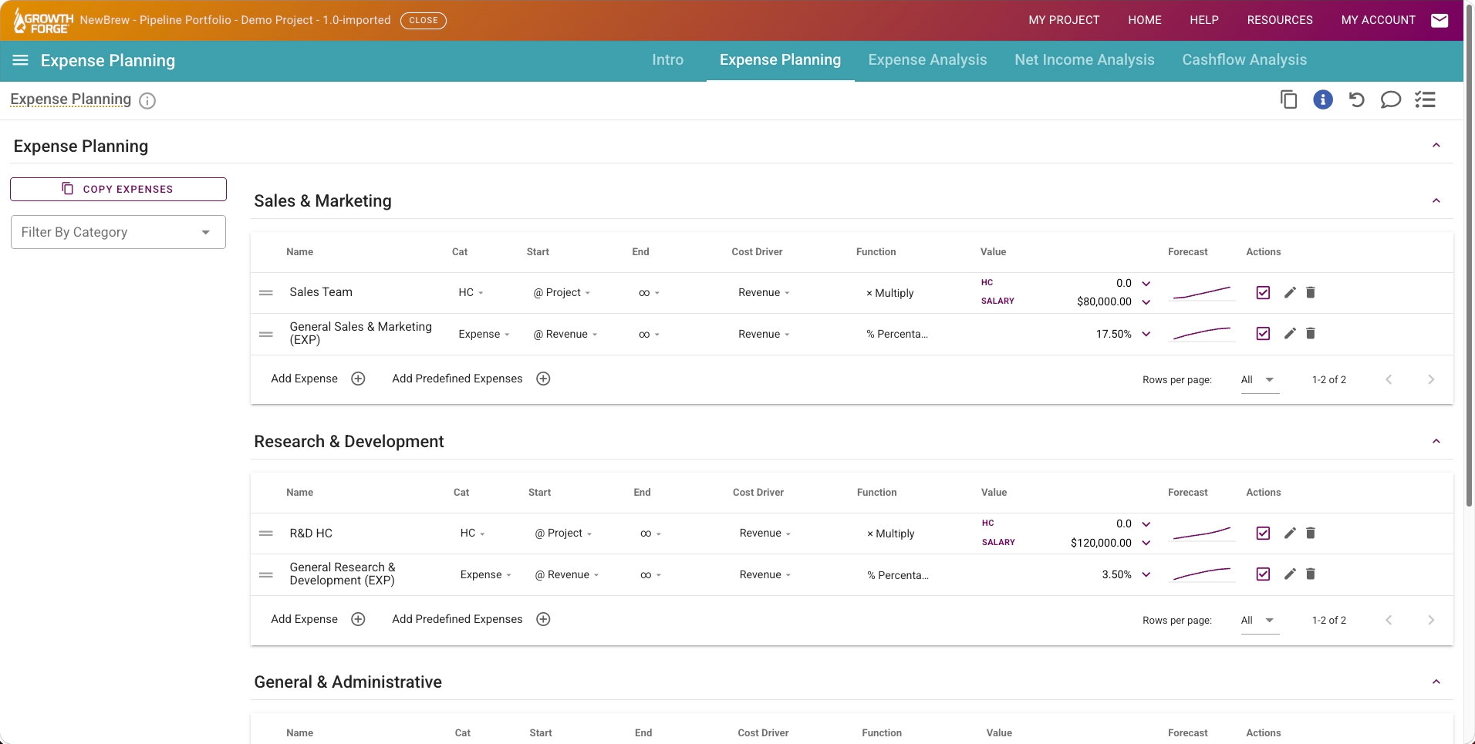Click plus icon for Add Expense in Research & Development
The width and height of the screenshot is (1475, 744).
tap(358, 619)
